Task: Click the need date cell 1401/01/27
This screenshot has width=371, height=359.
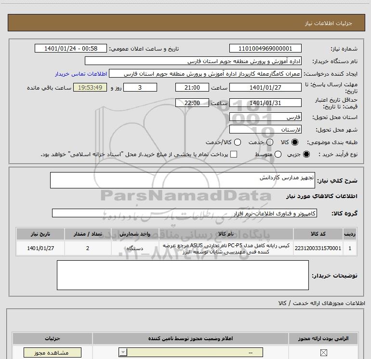Action: 40,248
